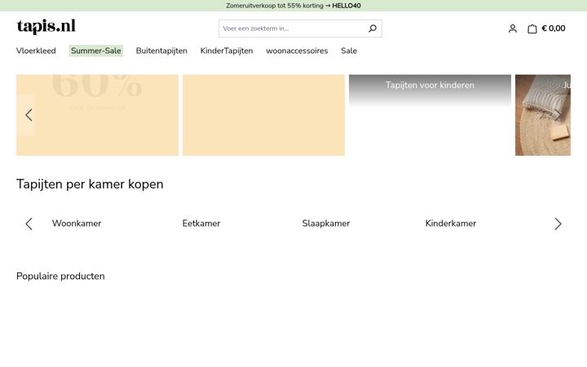Click the search magnifier icon
Screen dimensions: 587x367
click(x=373, y=29)
